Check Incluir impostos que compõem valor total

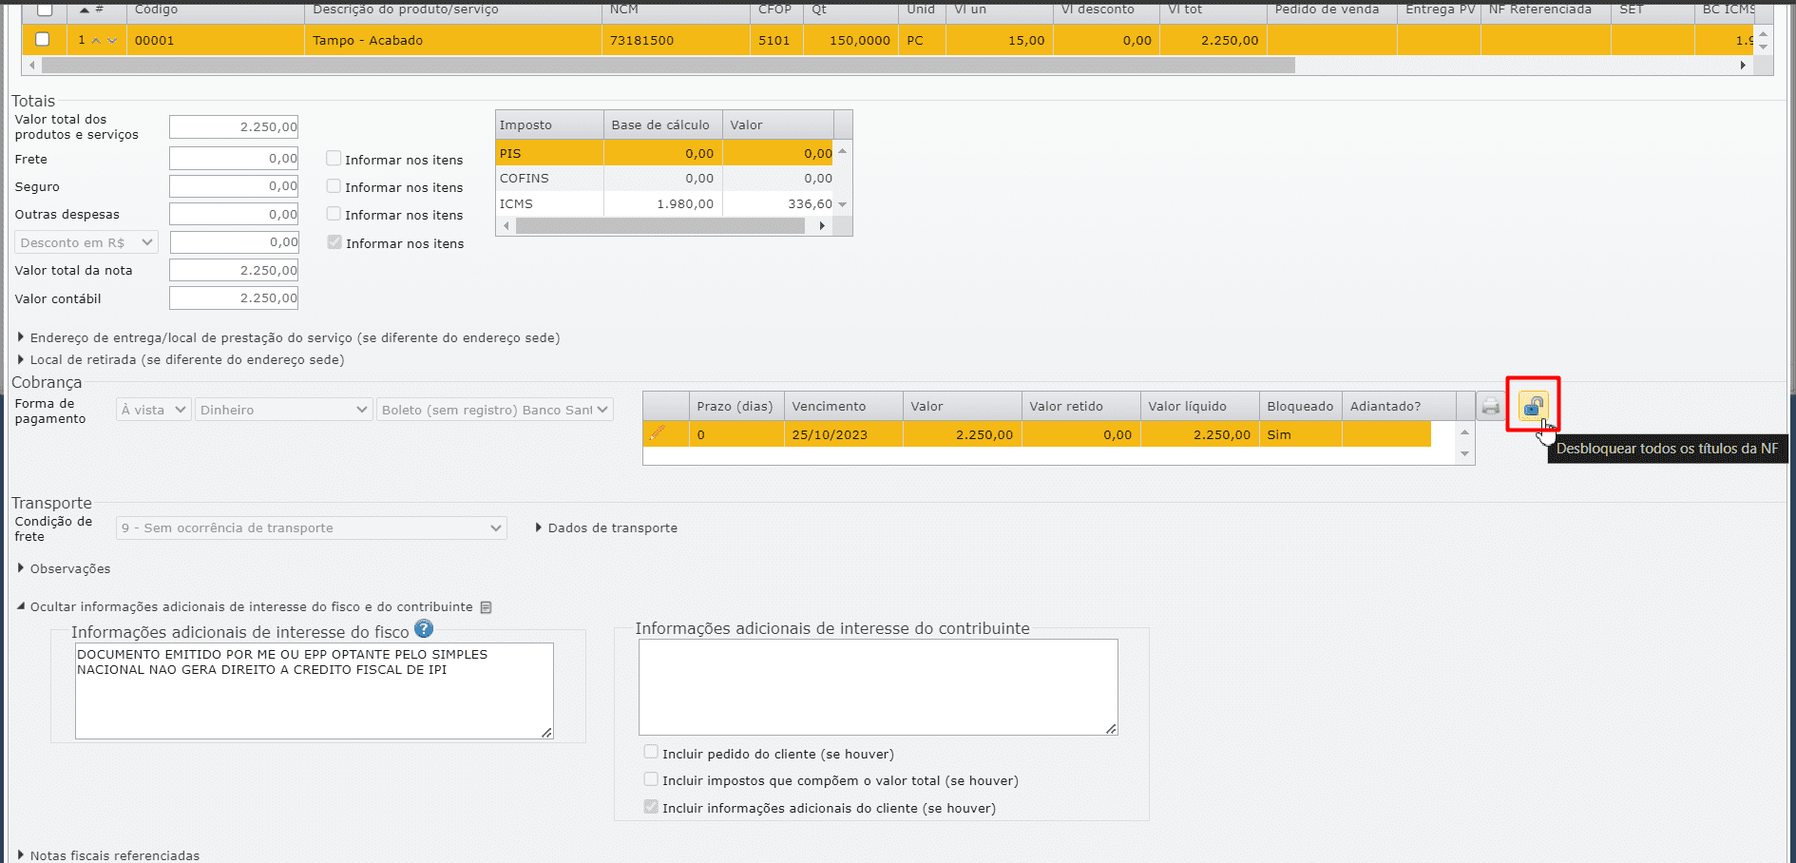click(651, 779)
